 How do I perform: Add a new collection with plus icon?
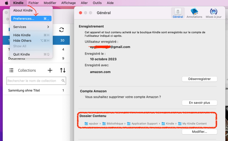[50, 70]
